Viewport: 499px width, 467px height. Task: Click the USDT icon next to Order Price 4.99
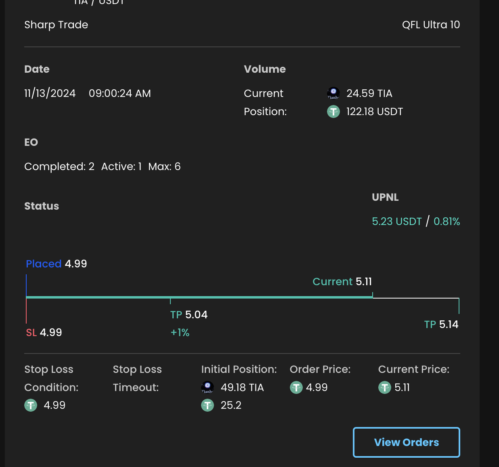tap(296, 387)
